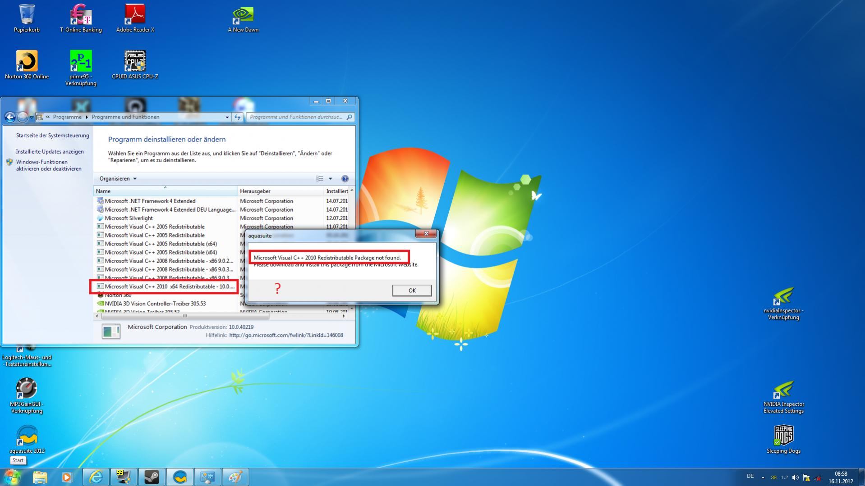Open the Windows Start orb
The width and height of the screenshot is (865, 486).
[12, 477]
